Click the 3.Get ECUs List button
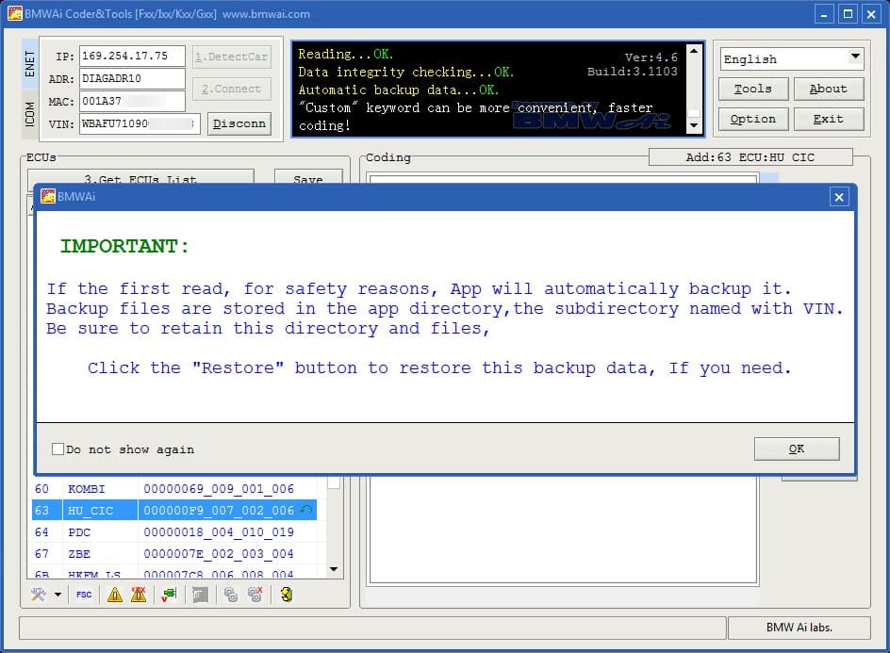 (x=140, y=177)
